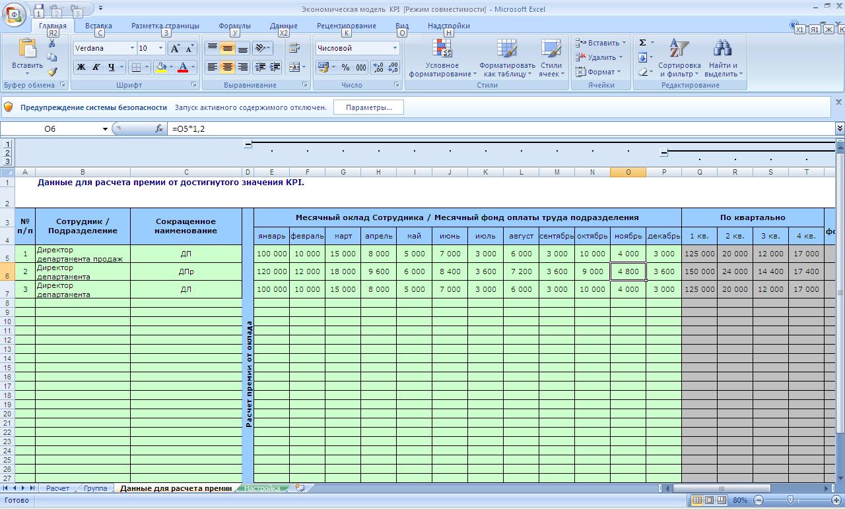Click the Параметры... security options button
The height and width of the screenshot is (510, 845).
point(368,107)
